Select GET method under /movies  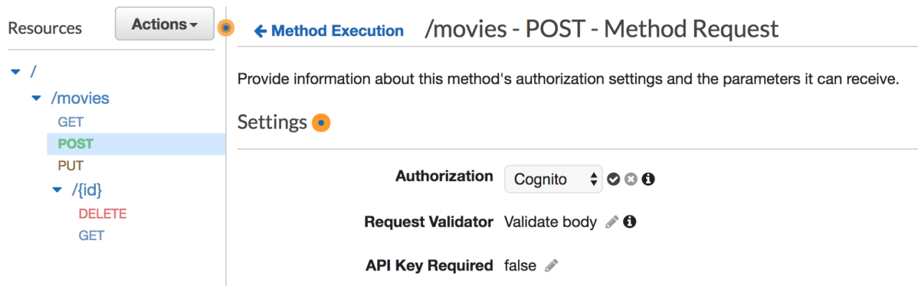71,122
